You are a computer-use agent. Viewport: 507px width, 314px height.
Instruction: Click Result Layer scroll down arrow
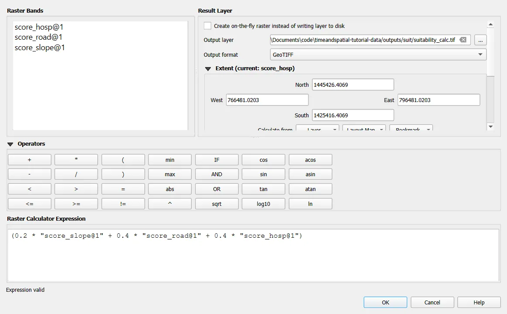point(490,126)
